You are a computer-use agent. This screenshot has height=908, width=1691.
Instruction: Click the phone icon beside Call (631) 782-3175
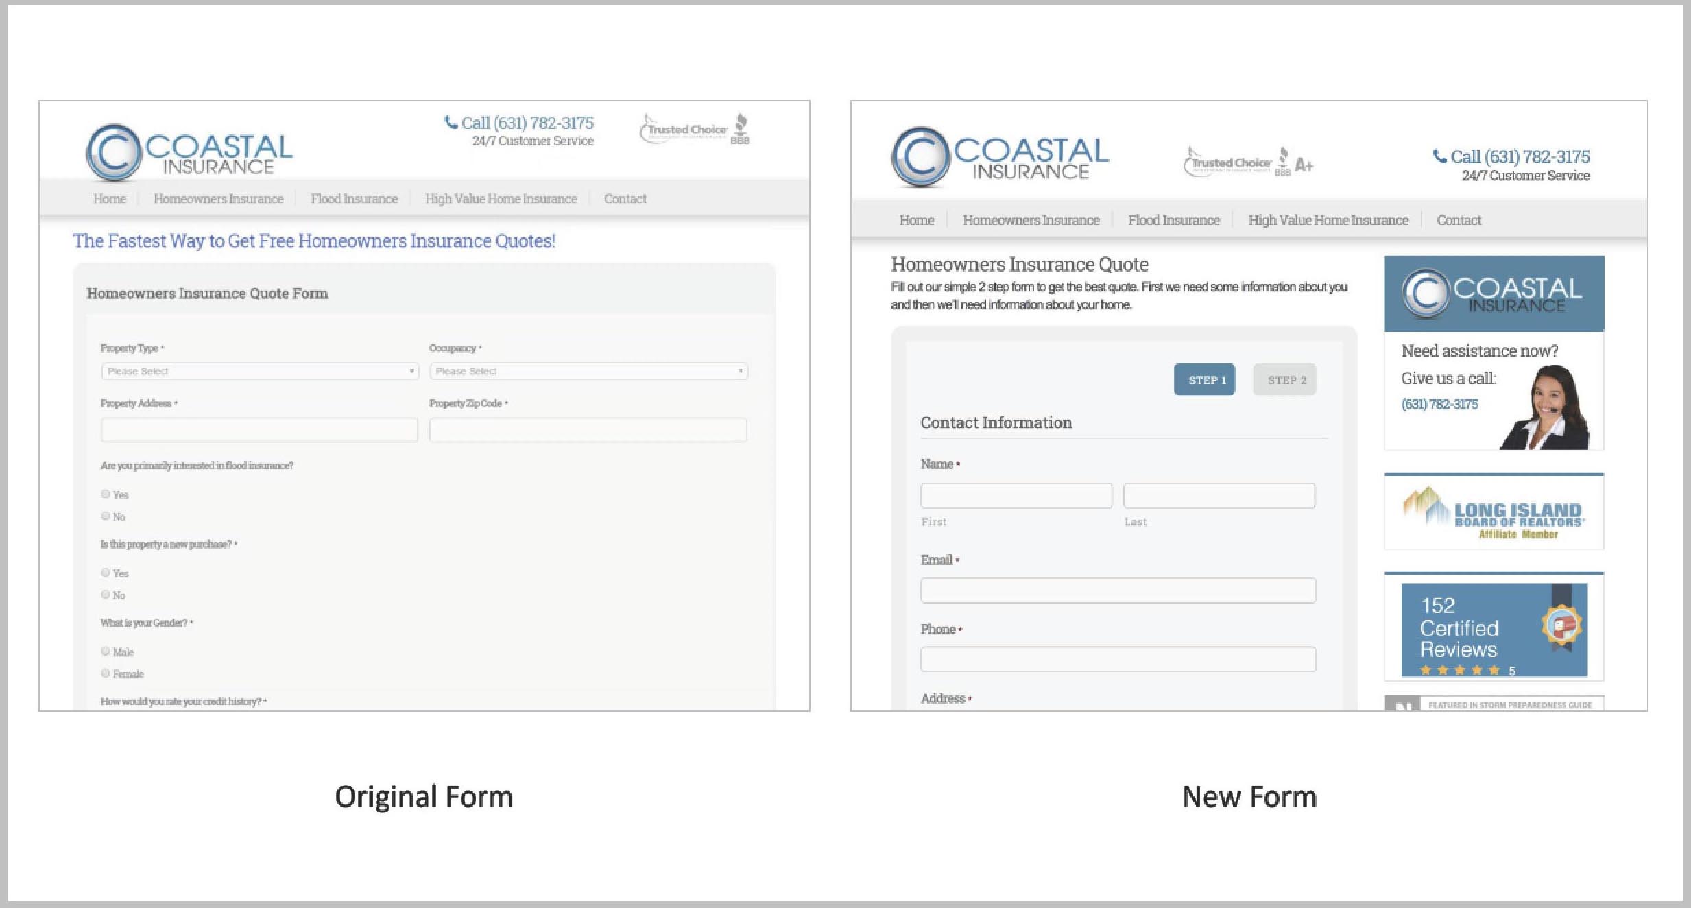451,122
